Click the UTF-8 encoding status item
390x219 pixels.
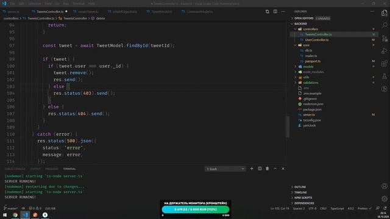point(313,208)
